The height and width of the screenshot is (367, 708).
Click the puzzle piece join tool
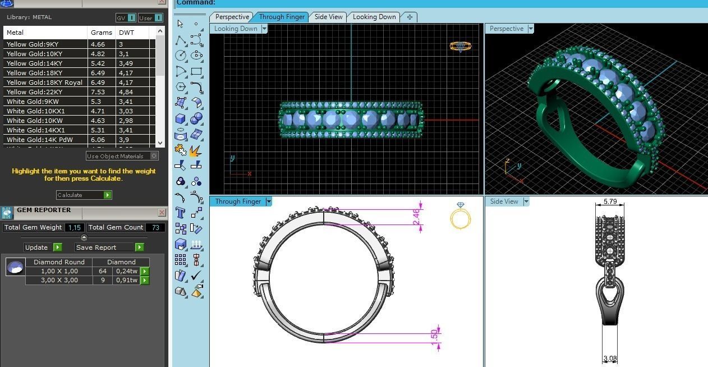[x=180, y=150]
